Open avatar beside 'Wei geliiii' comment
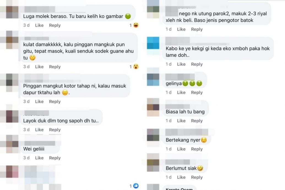 pos(12,144)
